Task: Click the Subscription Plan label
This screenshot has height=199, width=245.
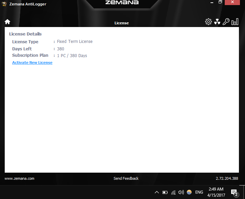Action: pyautogui.click(x=30, y=55)
